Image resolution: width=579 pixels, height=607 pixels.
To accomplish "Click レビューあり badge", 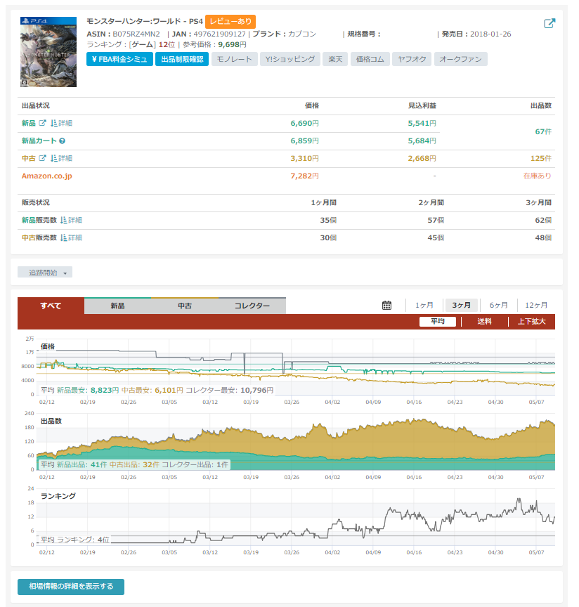I will [x=230, y=21].
